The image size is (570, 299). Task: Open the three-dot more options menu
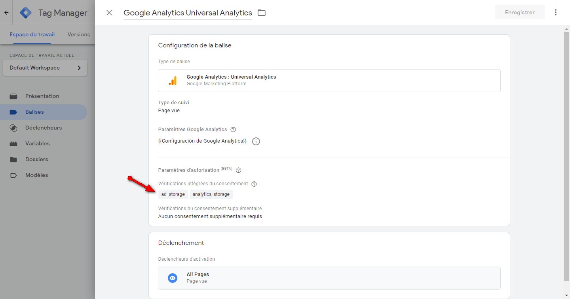click(x=556, y=12)
